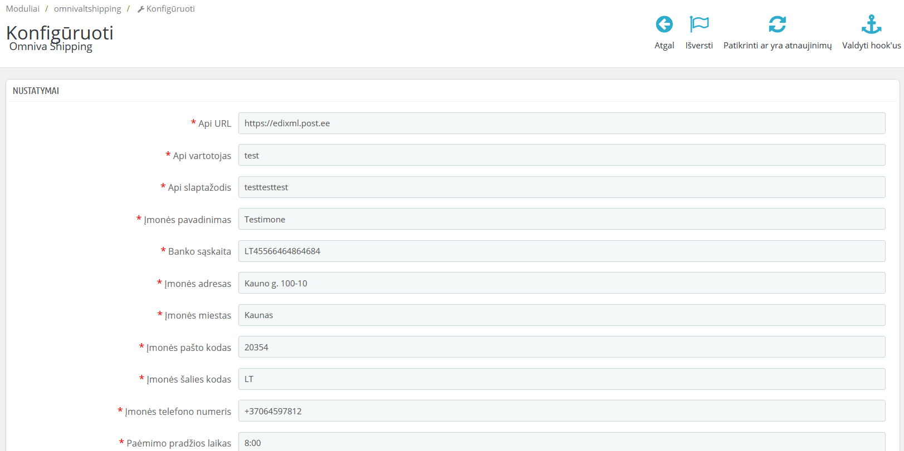Viewport: 904px width, 451px height.
Task: Click the check-for-updates refresh icon
Action: (x=778, y=24)
